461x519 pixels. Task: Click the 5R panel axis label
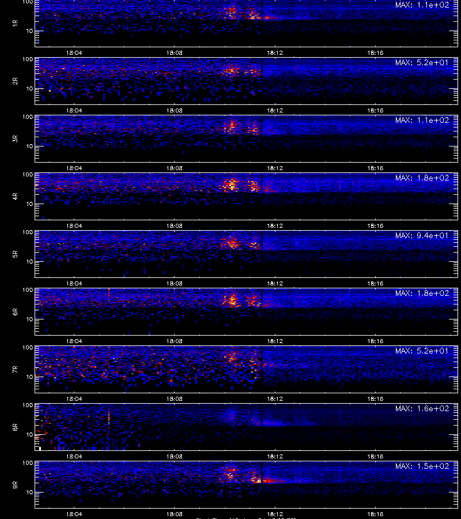15,254
